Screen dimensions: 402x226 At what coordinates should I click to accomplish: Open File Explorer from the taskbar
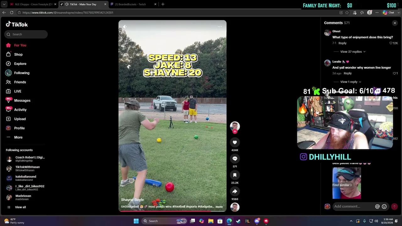(211, 221)
